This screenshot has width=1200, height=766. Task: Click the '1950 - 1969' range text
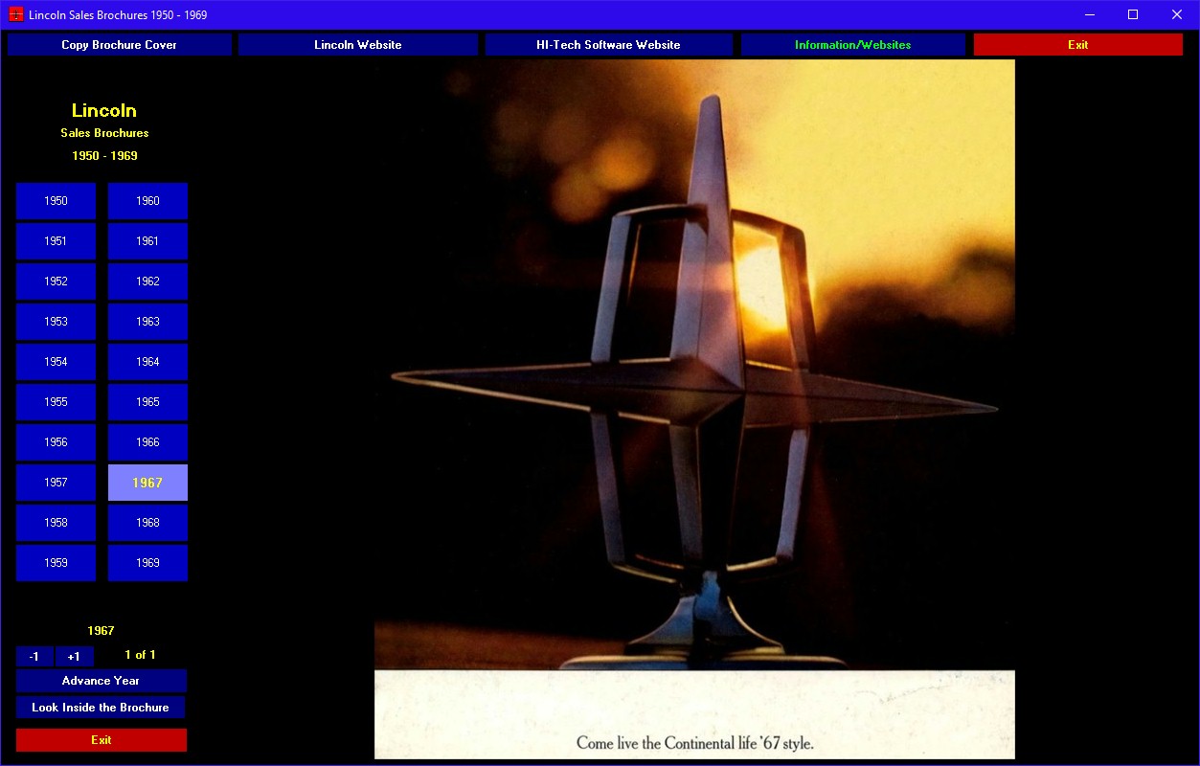coord(104,156)
